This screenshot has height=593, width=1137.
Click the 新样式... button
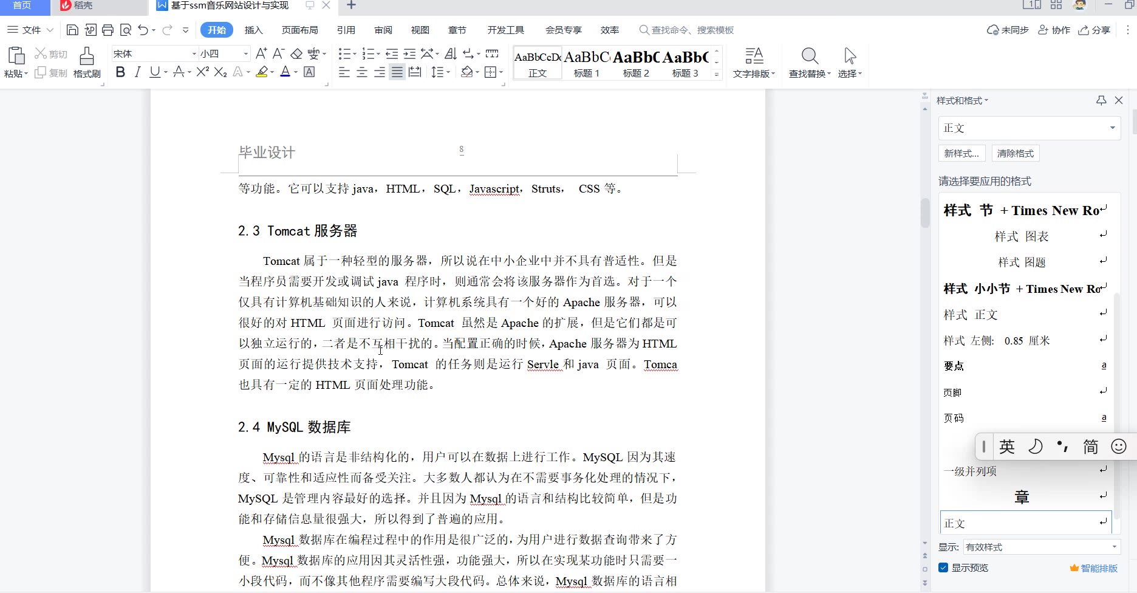tap(961, 153)
